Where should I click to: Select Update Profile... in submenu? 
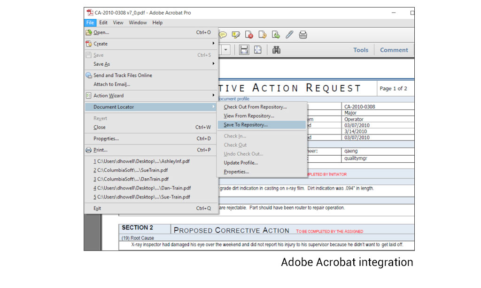[262, 162]
